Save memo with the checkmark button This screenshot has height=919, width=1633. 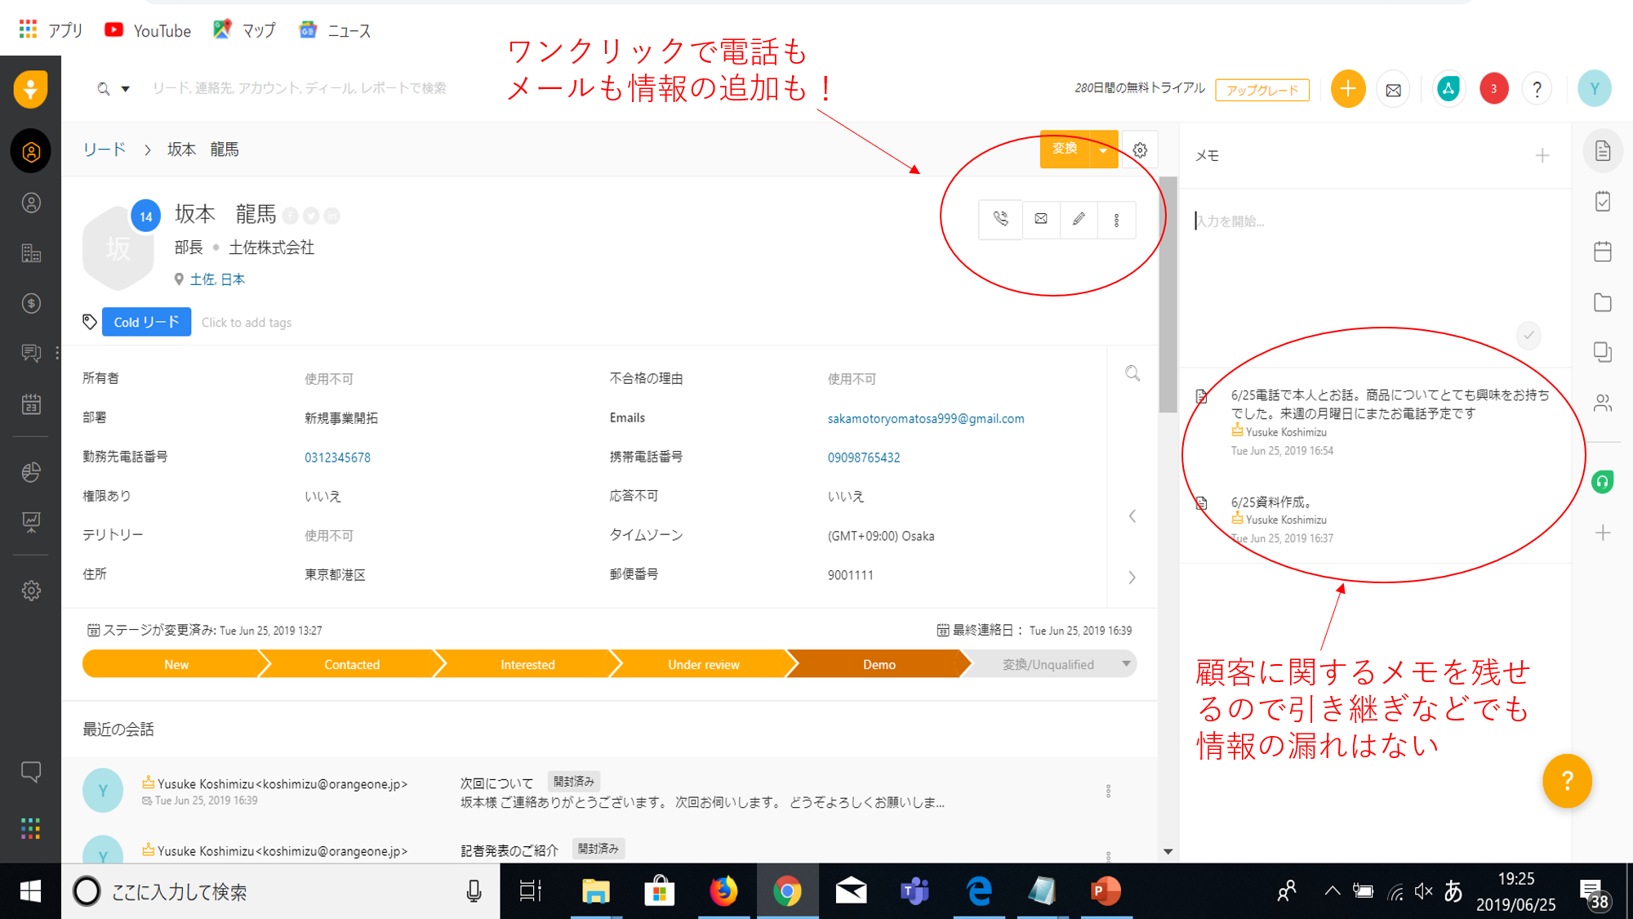1528,335
